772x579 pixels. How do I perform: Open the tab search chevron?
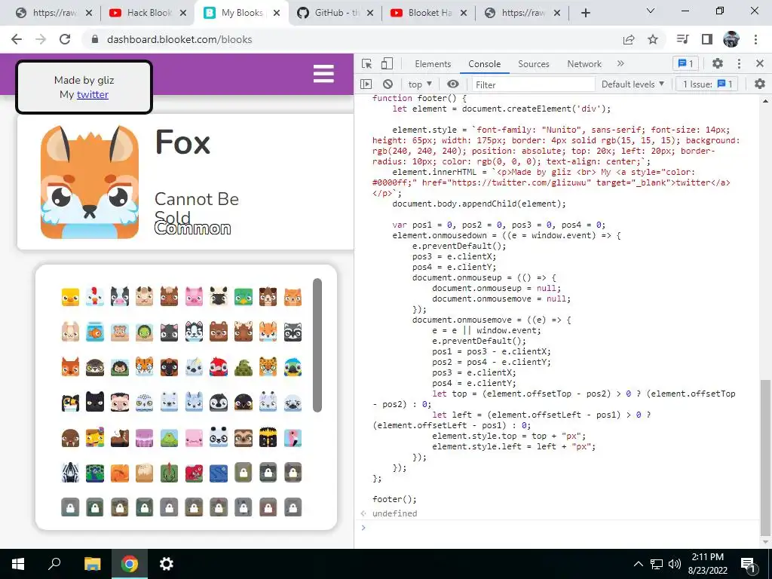point(651,11)
